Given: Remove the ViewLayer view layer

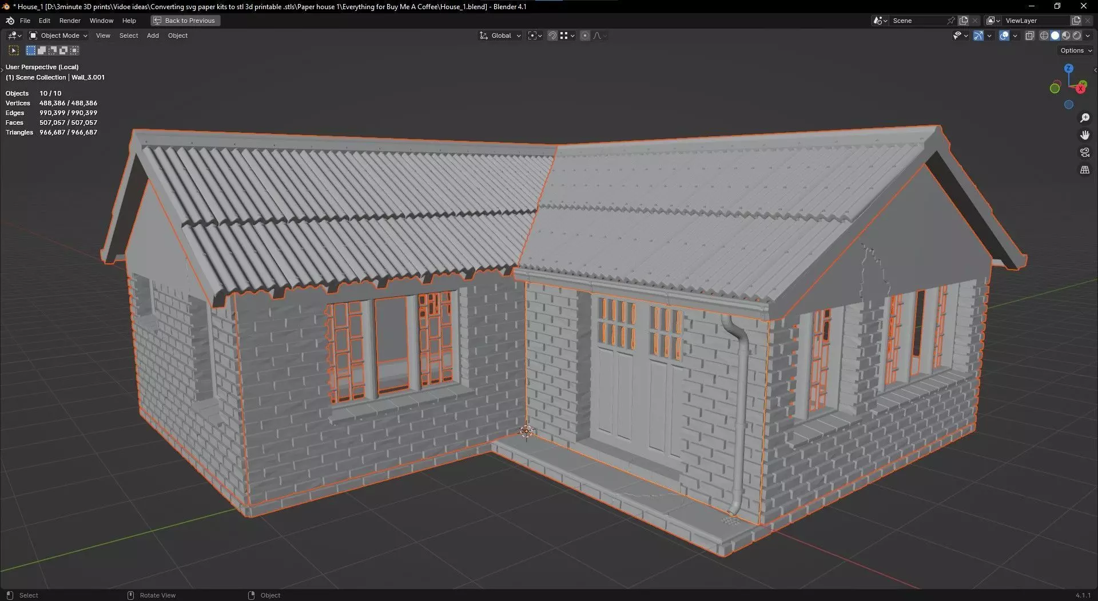Looking at the screenshot, I should [1088, 21].
